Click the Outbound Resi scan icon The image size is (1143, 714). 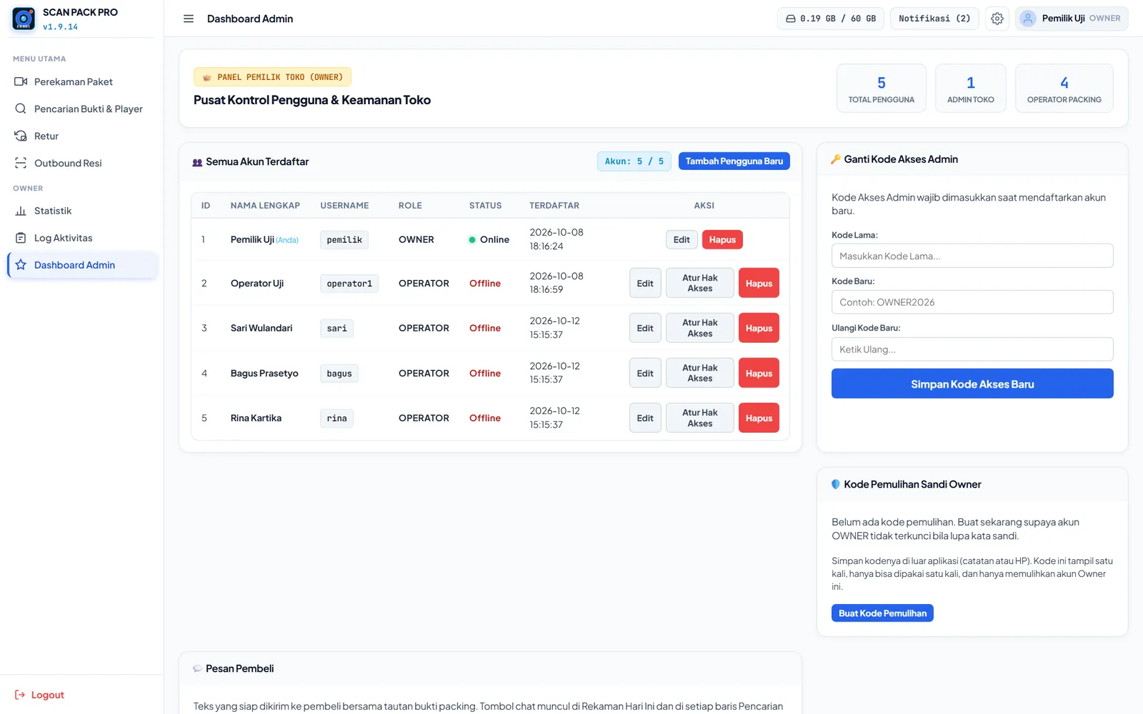[x=21, y=163]
